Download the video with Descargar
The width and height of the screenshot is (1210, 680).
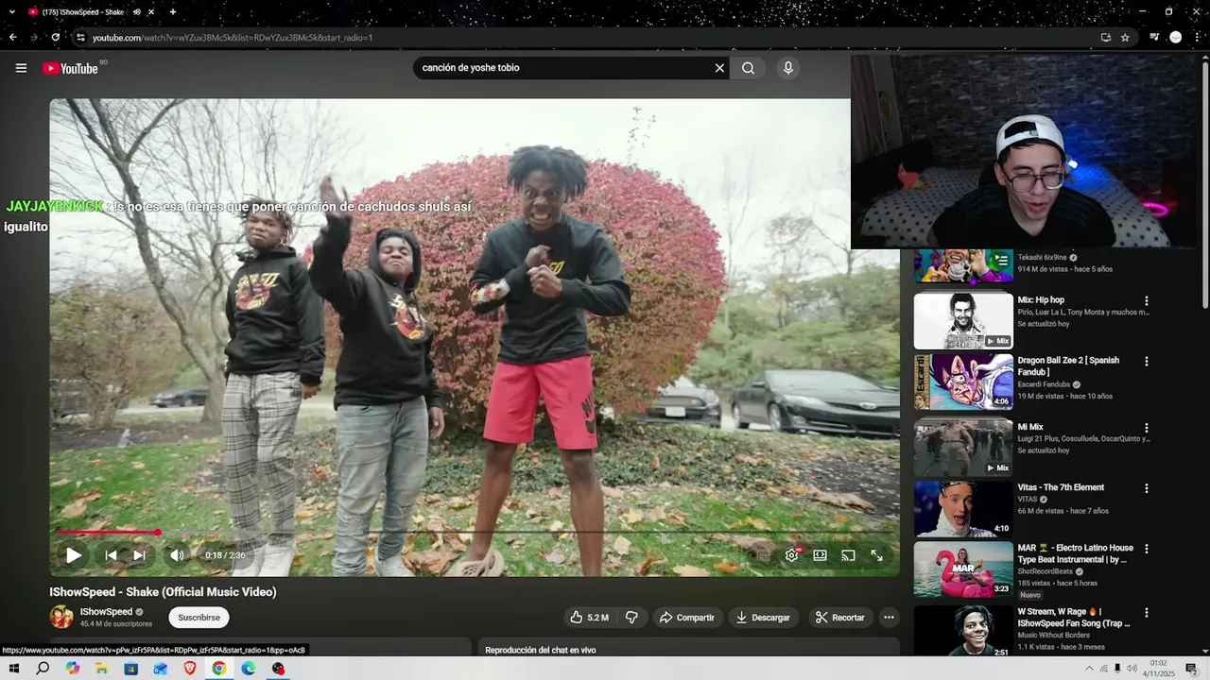763,618
